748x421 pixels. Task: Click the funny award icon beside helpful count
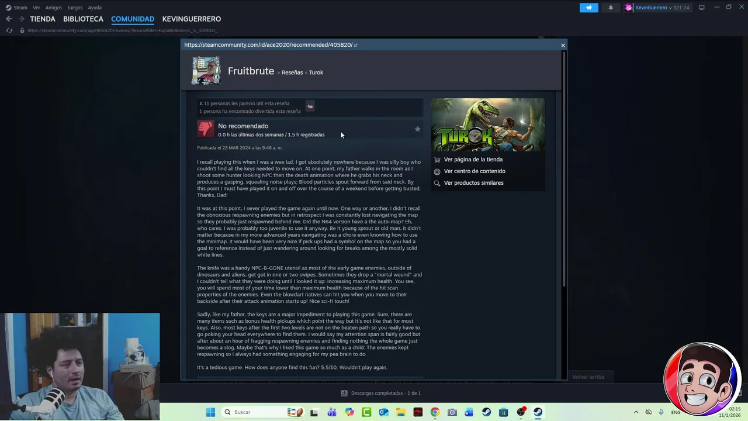click(x=310, y=106)
